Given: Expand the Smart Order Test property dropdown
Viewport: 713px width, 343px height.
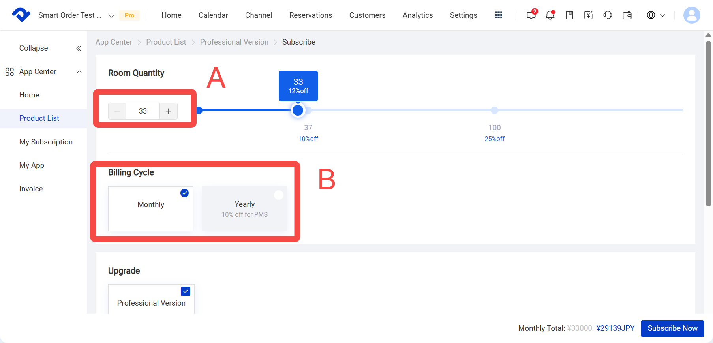Looking at the screenshot, I should (111, 16).
